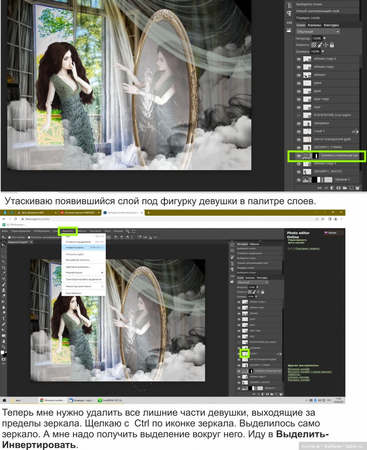Click the lock-all padlock icon in top panel
The height and width of the screenshot is (450, 367).
[332, 45]
